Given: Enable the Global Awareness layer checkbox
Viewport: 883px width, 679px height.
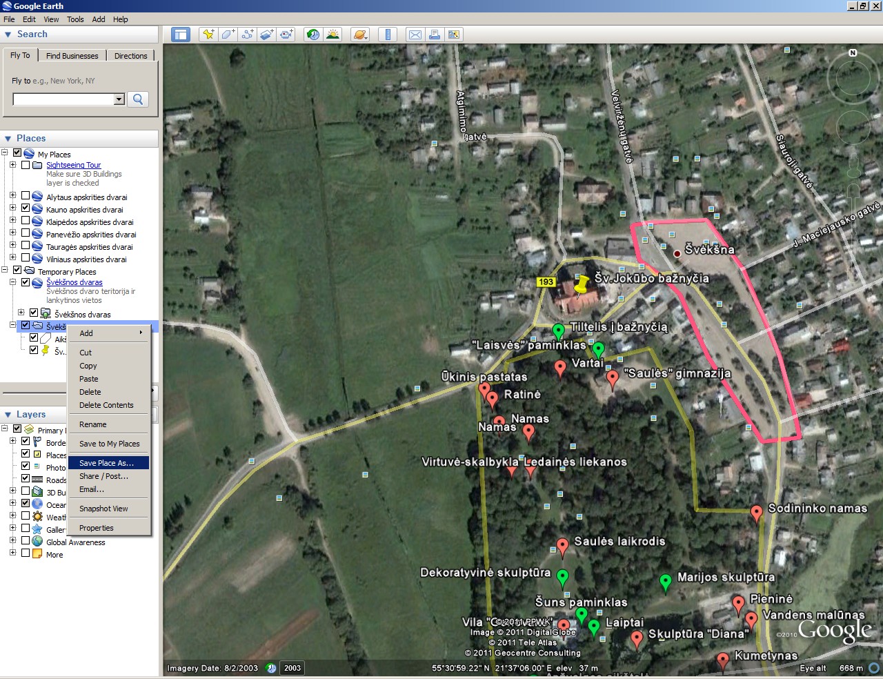Looking at the screenshot, I should tap(26, 542).
